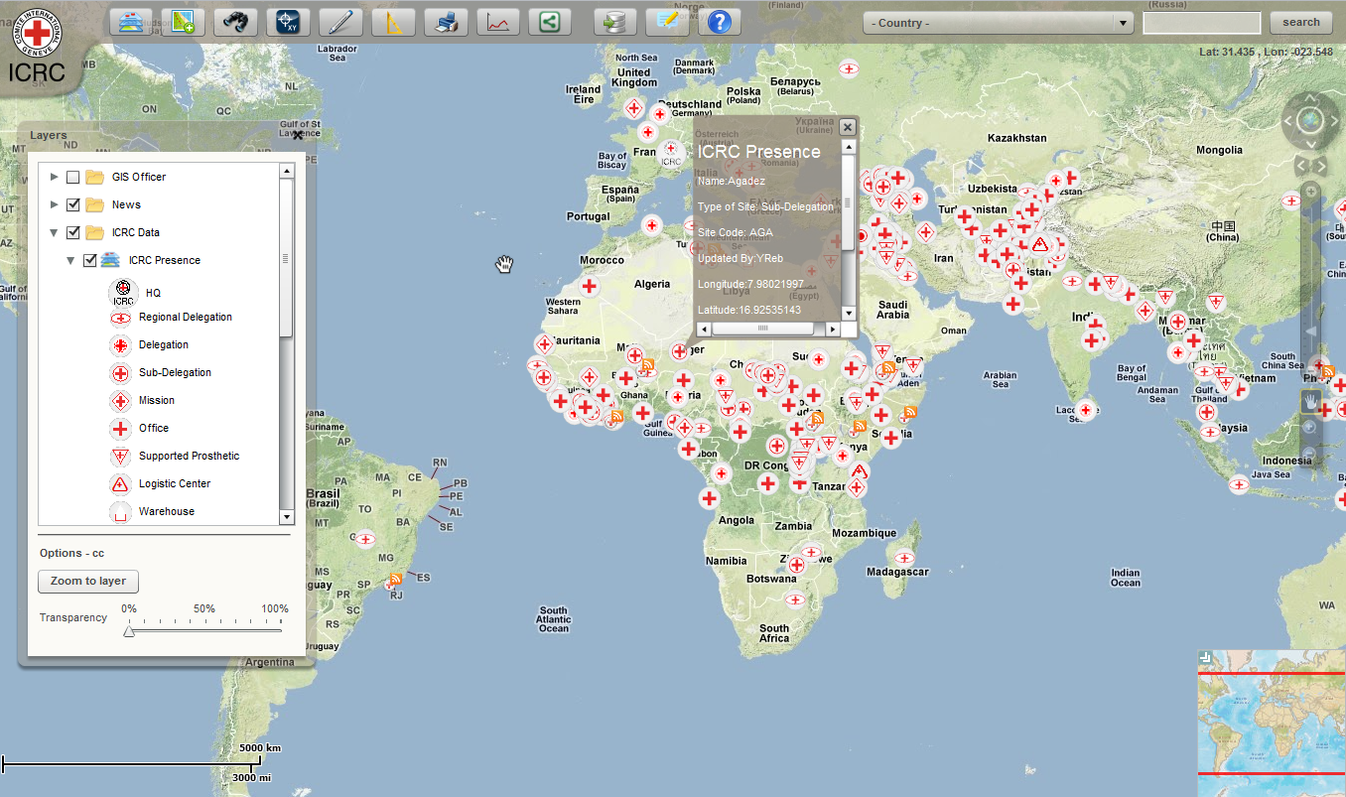Click the globe full-extent button in compass
The width and height of the screenshot is (1346, 797).
tap(1310, 121)
